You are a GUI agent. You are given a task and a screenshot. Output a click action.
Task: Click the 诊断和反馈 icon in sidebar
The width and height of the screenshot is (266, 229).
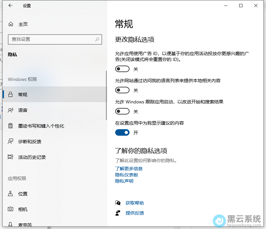pos(11,142)
